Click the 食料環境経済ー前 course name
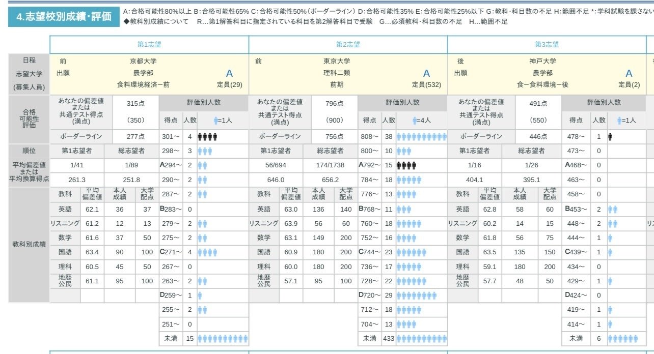The width and height of the screenshot is (654, 354). [x=143, y=84]
